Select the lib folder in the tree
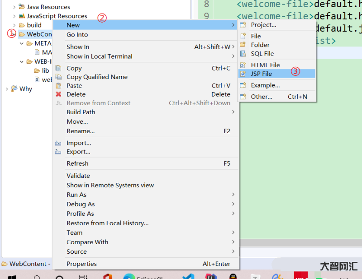 (x=45, y=70)
